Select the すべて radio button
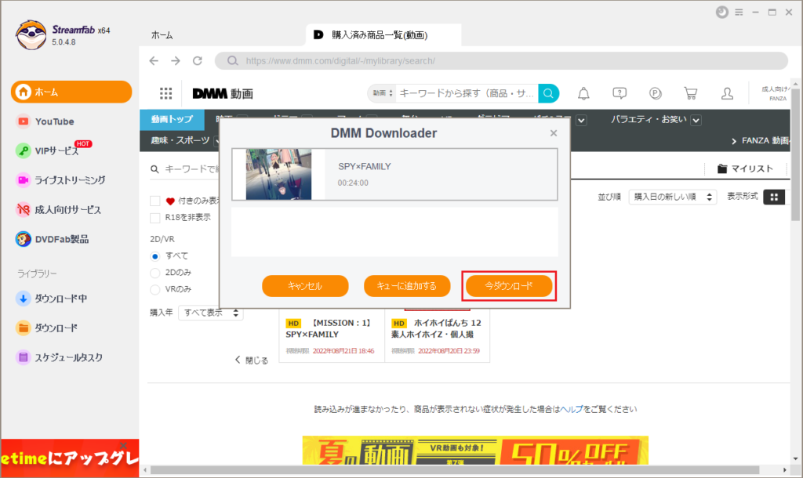Image resolution: width=803 pixels, height=478 pixels. [155, 256]
